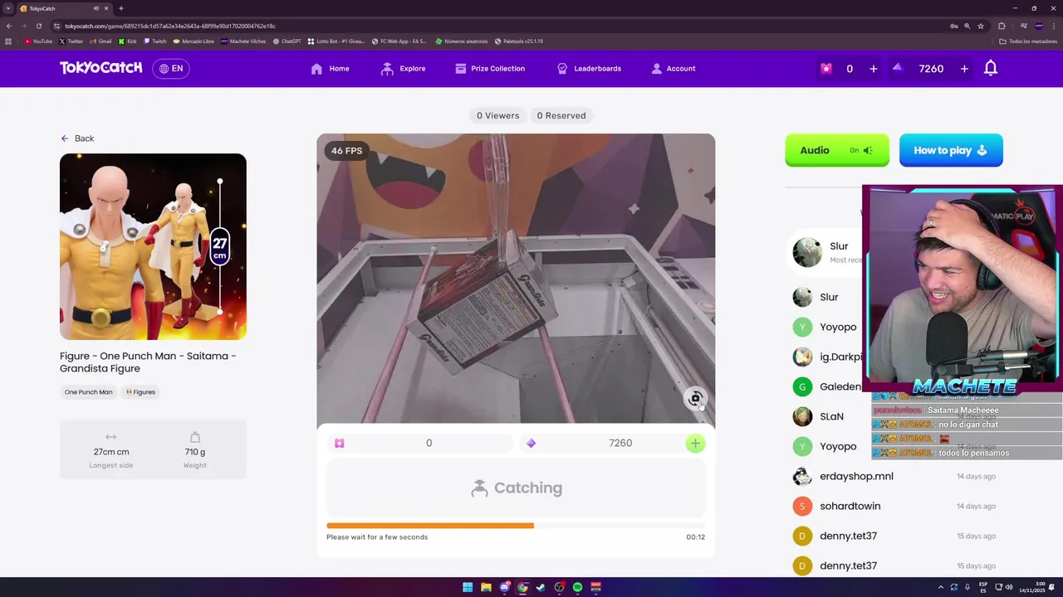Click the Catching button
1063x597 pixels.
(x=516, y=488)
